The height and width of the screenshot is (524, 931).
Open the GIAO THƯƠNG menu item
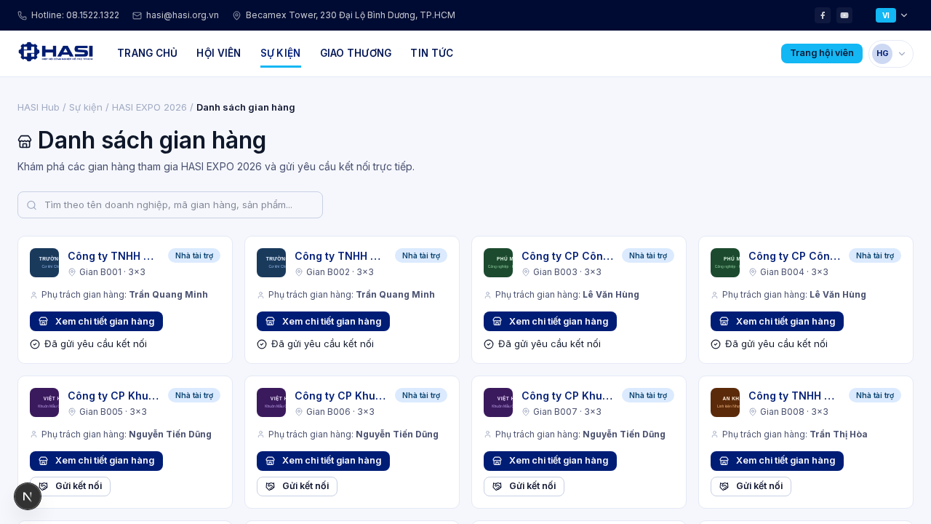pyautogui.click(x=356, y=53)
